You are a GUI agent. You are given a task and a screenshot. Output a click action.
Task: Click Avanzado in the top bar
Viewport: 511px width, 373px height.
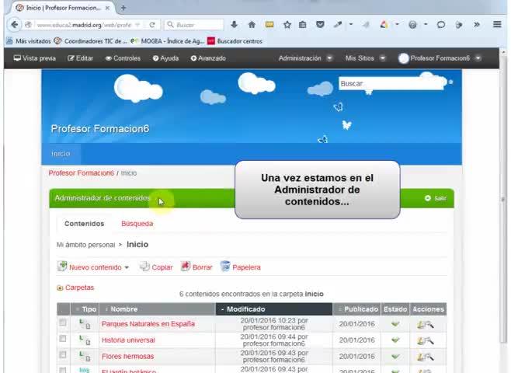click(x=208, y=58)
